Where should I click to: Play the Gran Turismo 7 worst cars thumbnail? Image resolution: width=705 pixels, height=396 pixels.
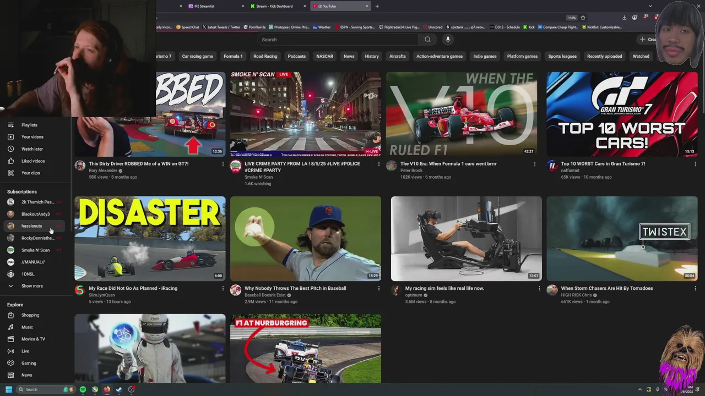coord(622,114)
